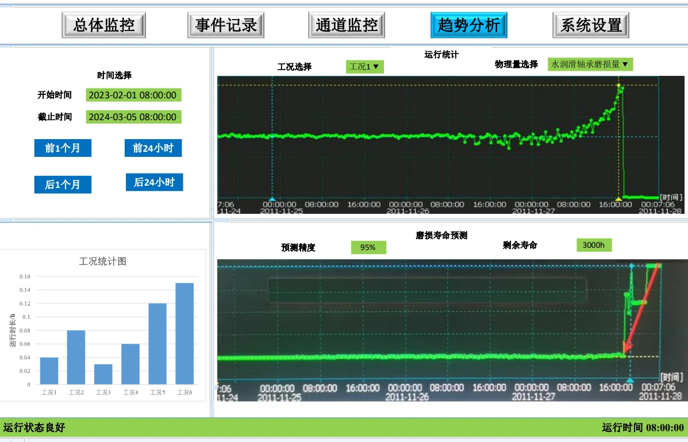Click the 运行统计 heading
This screenshot has width=688, height=442.
(441, 55)
